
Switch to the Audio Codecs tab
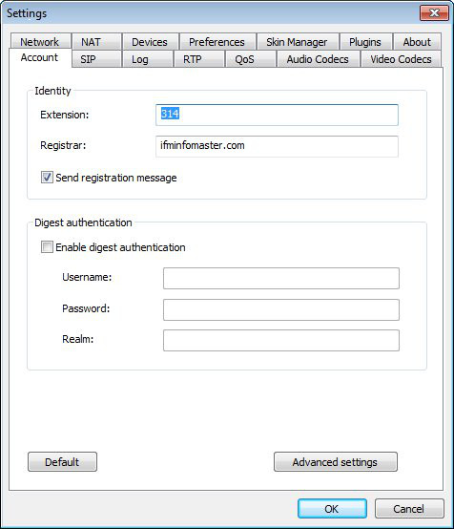(319, 59)
